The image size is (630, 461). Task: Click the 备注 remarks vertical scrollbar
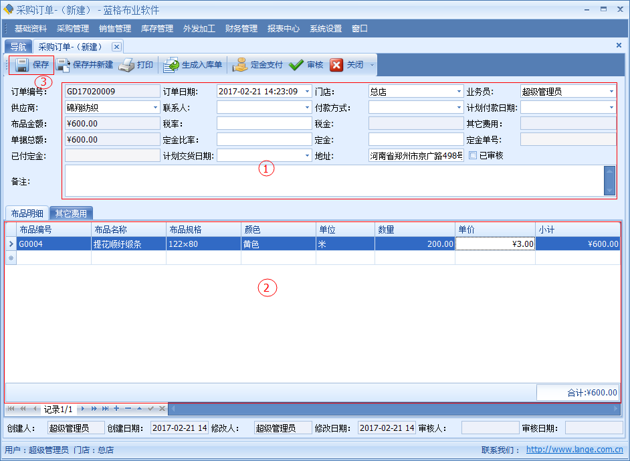609,181
